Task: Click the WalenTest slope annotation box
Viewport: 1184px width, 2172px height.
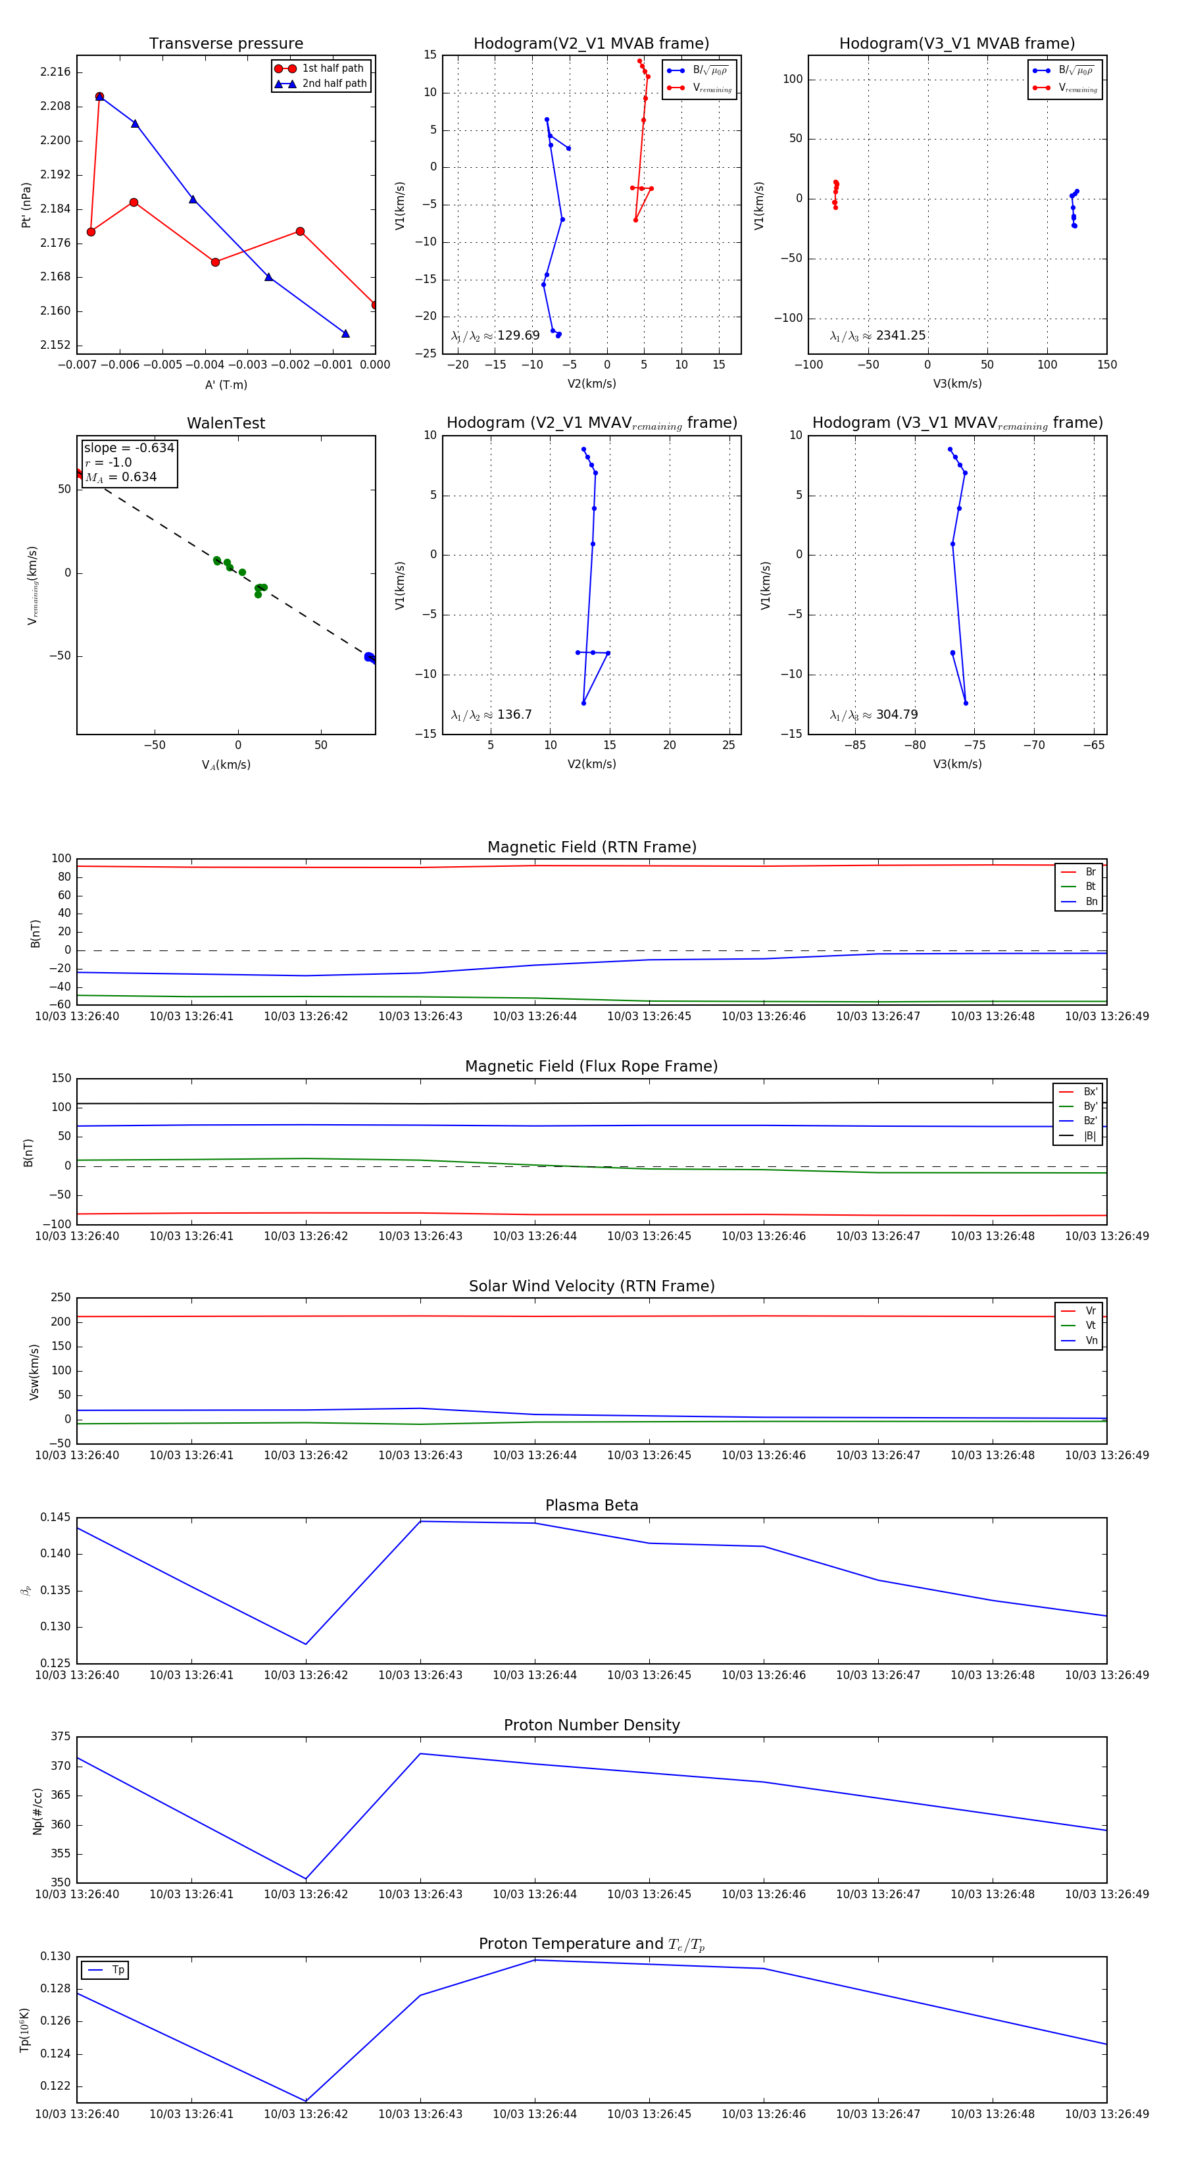Action: 129,462
